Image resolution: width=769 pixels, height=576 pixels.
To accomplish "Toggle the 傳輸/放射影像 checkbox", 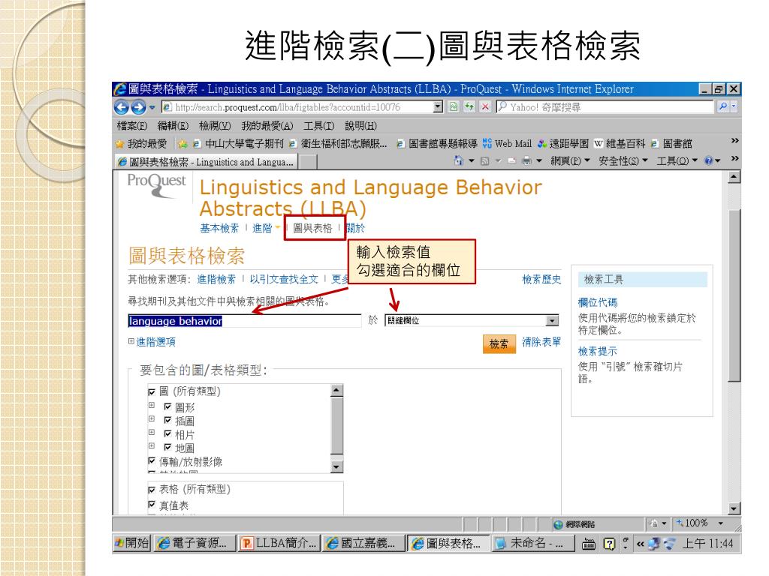I will pyautogui.click(x=152, y=461).
